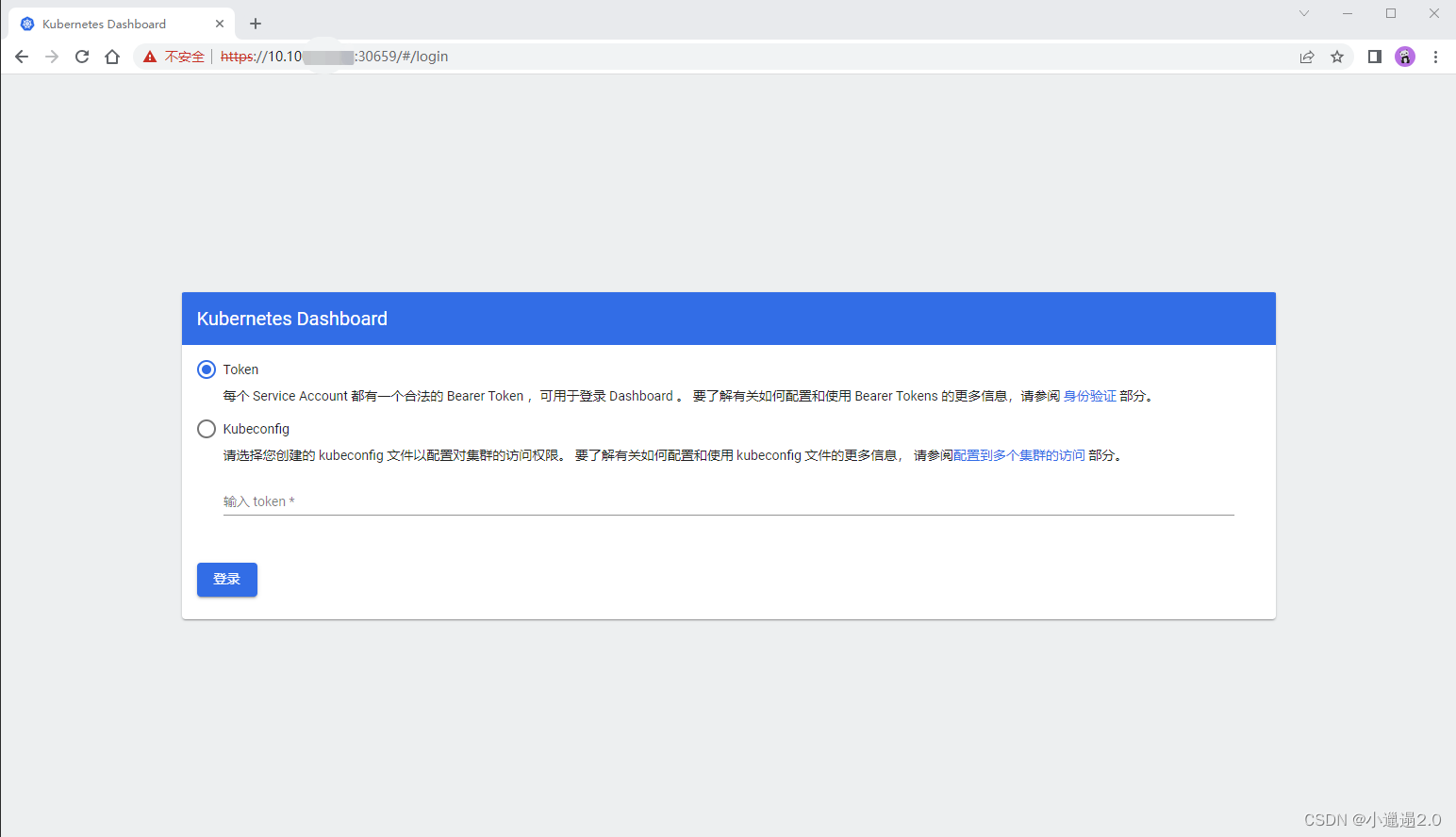This screenshot has height=837, width=1456.
Task: Open a new browser tab
Action: [255, 23]
